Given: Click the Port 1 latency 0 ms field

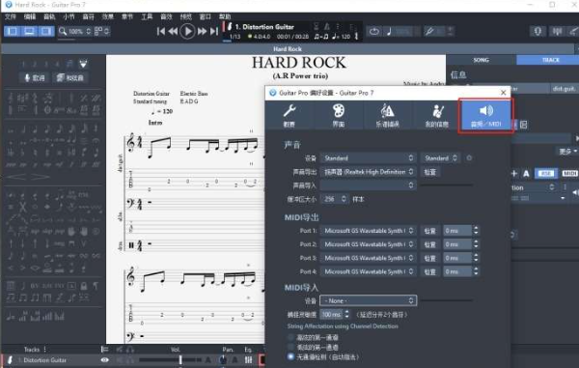Looking at the screenshot, I should [457, 231].
